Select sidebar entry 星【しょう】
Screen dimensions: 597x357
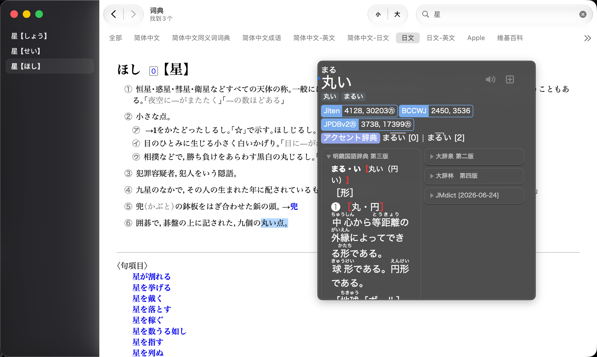50,36
